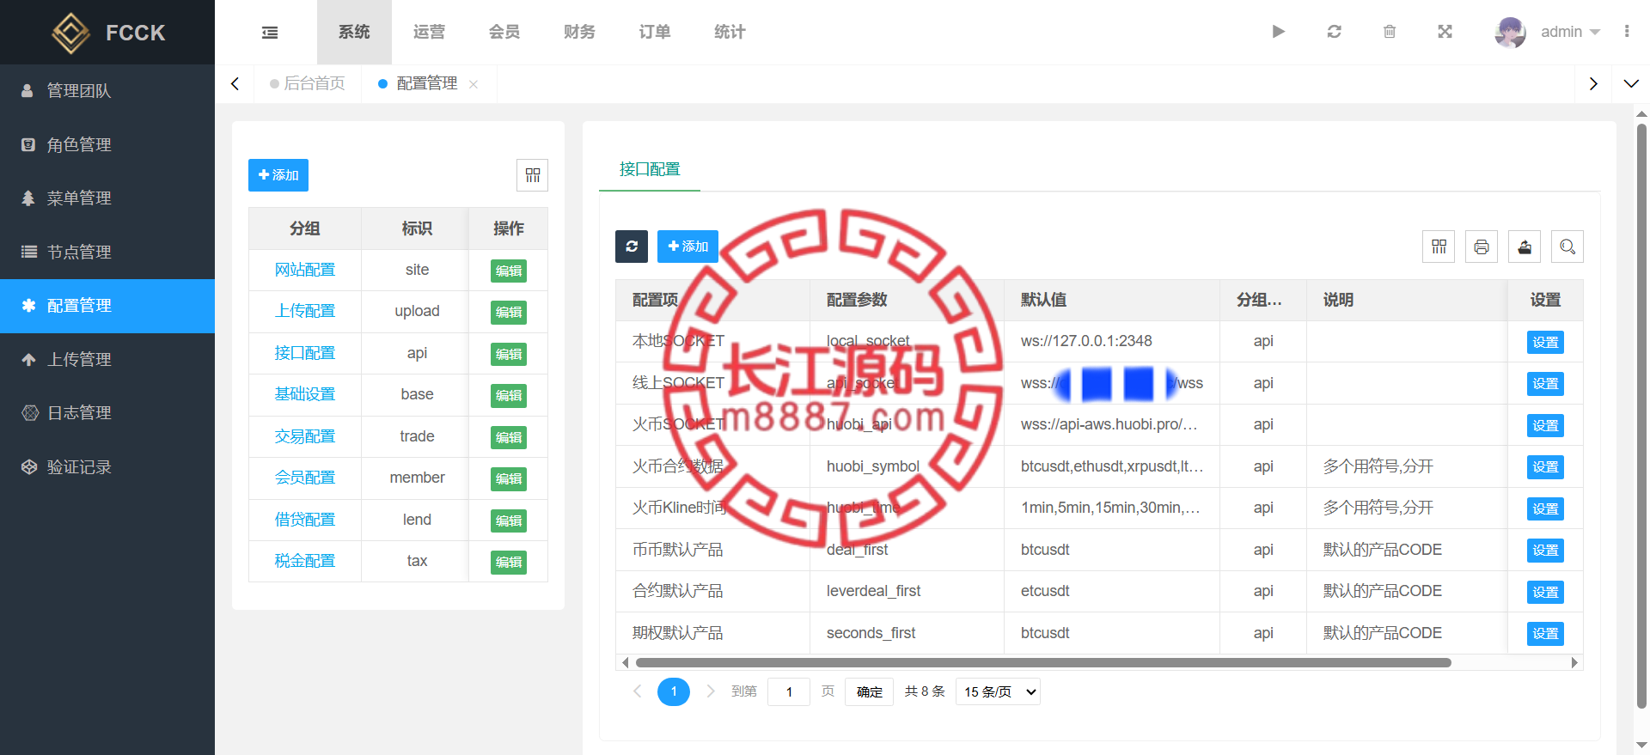Switch to the 后台首页 tab
Image resolution: width=1650 pixels, height=755 pixels.
pyautogui.click(x=308, y=83)
